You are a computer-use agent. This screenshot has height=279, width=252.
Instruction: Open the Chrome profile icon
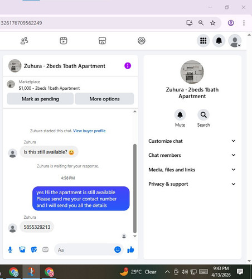[231, 23]
